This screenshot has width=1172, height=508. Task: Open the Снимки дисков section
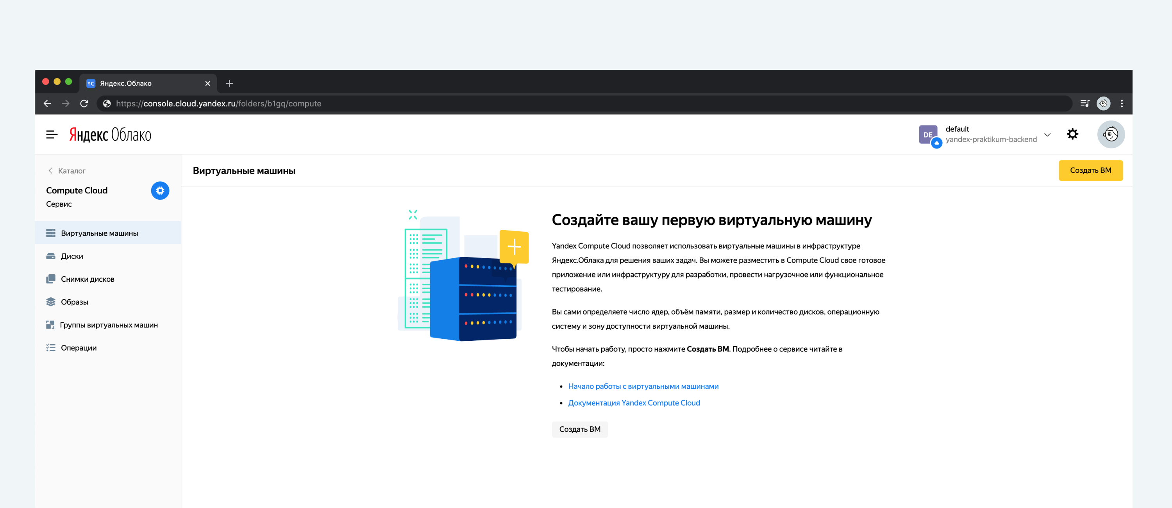coord(108,279)
